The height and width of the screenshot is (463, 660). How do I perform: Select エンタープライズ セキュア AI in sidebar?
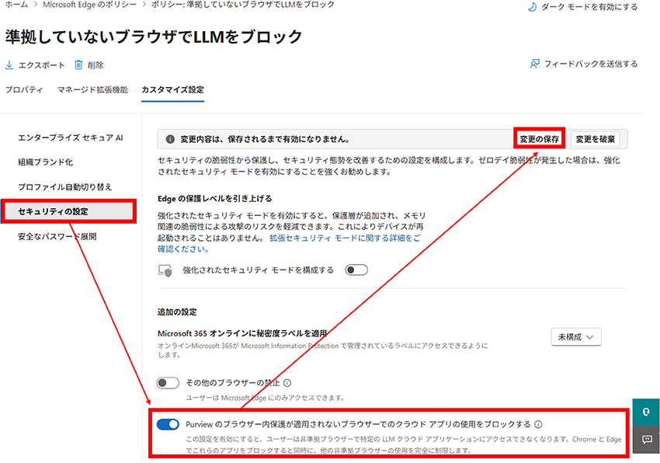point(71,138)
